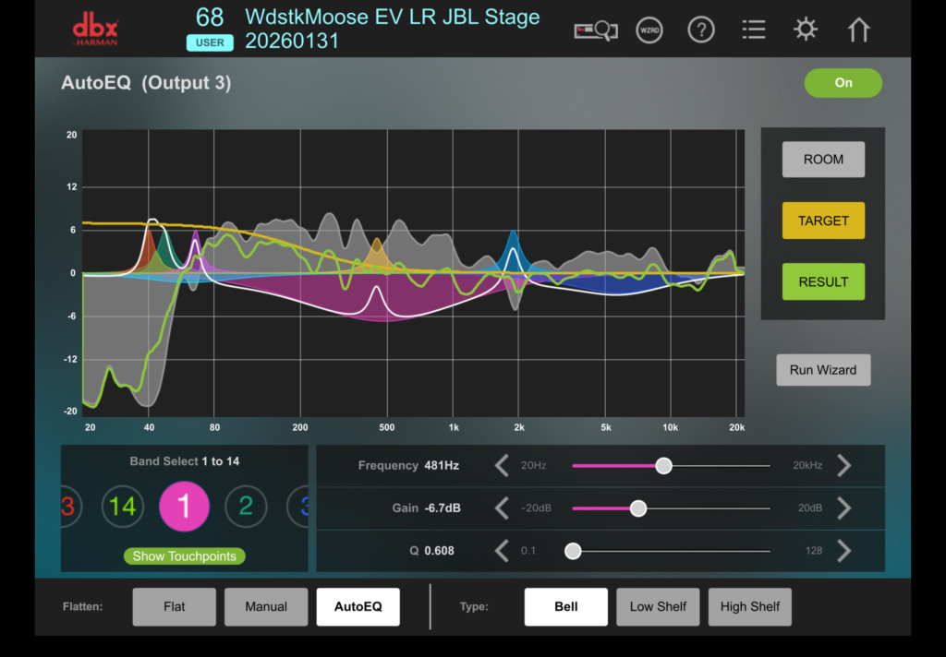Click the Run Wizard button

click(x=823, y=369)
